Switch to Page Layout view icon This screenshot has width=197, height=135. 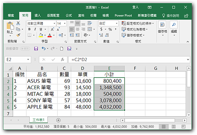click(173, 127)
